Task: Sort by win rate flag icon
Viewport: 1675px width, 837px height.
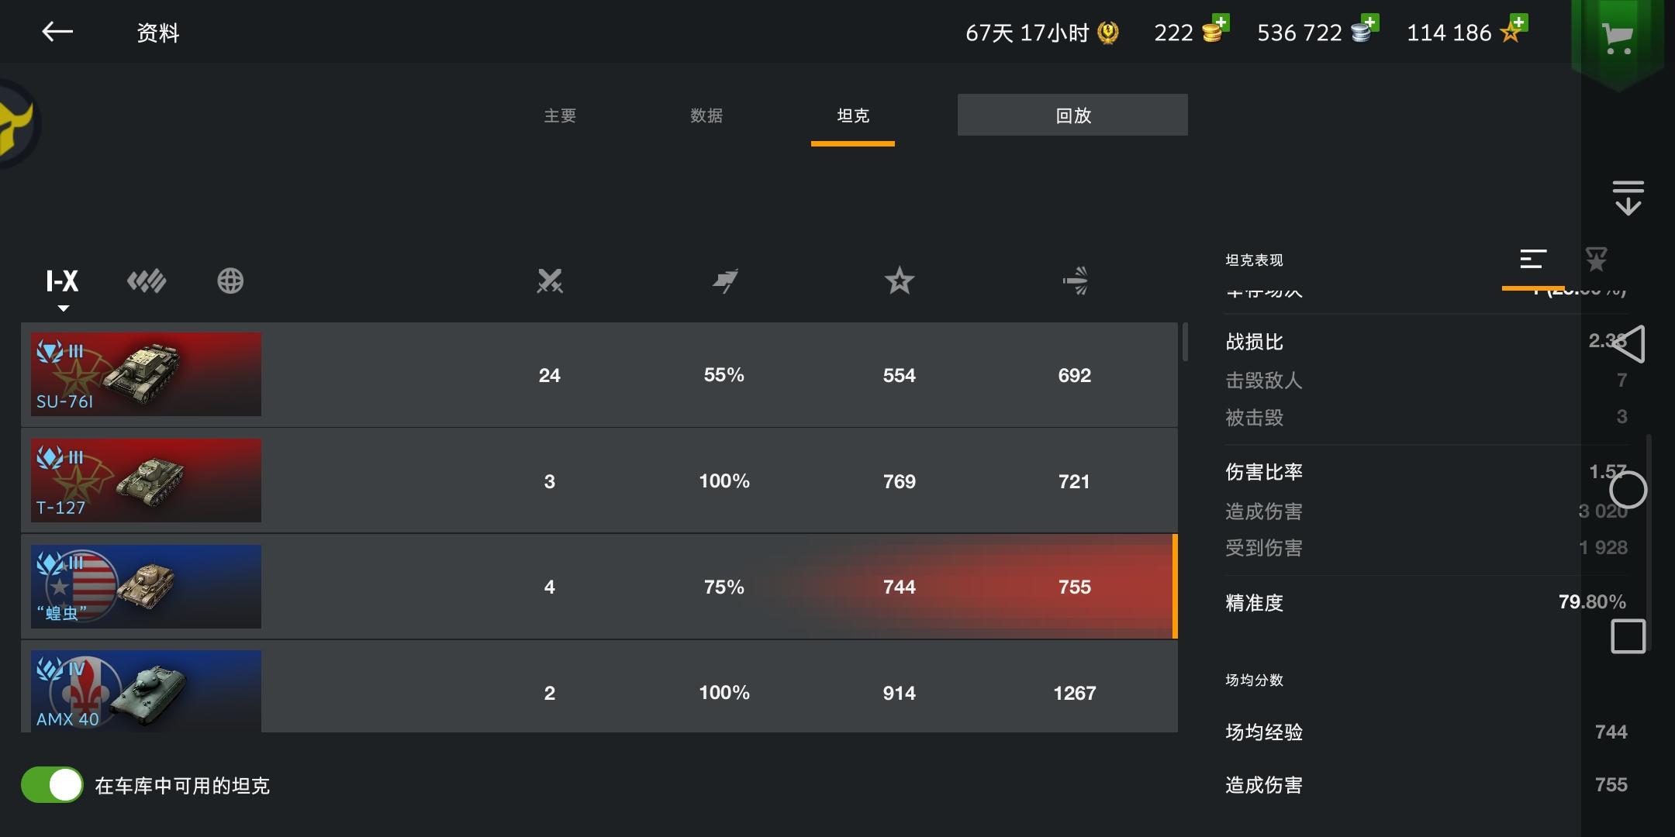Action: pos(725,281)
